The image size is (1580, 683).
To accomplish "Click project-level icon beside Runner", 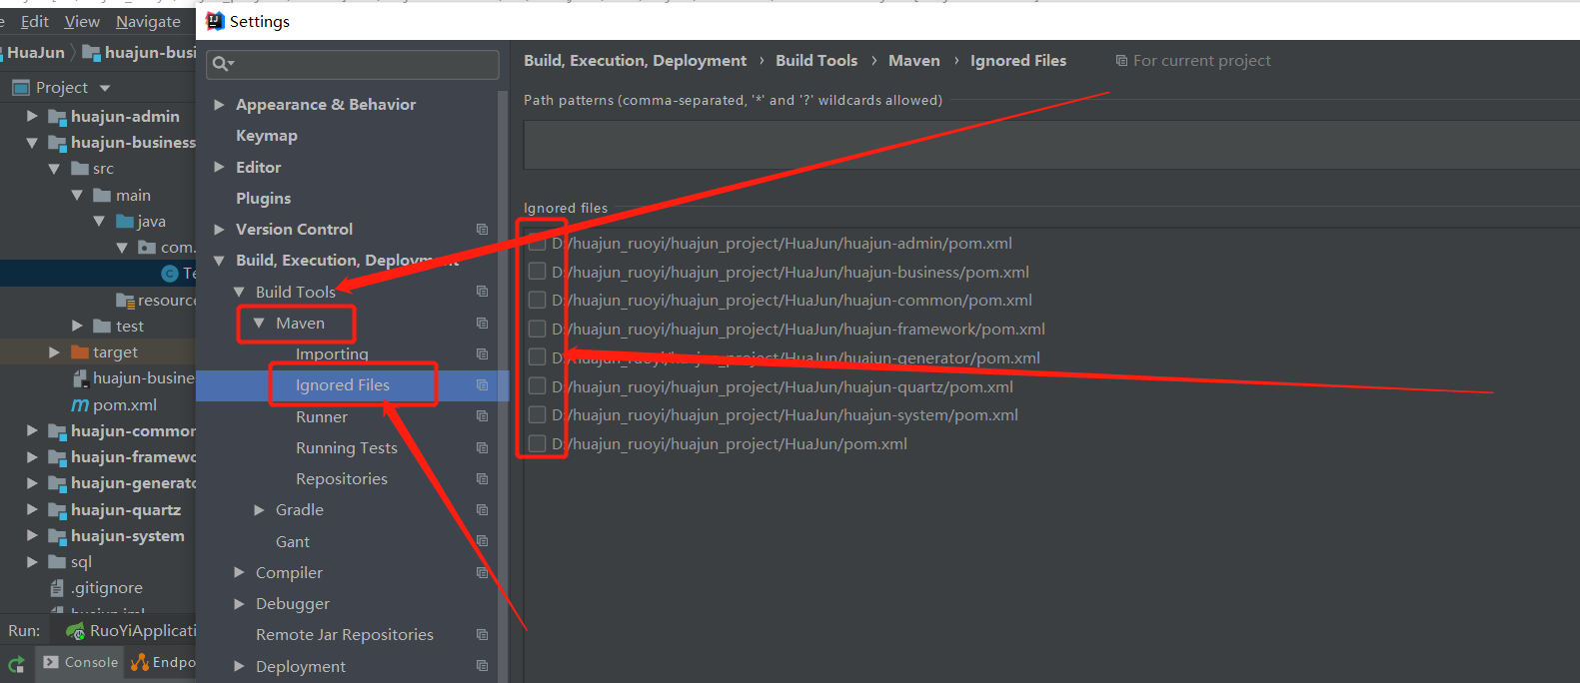I will point(482,416).
